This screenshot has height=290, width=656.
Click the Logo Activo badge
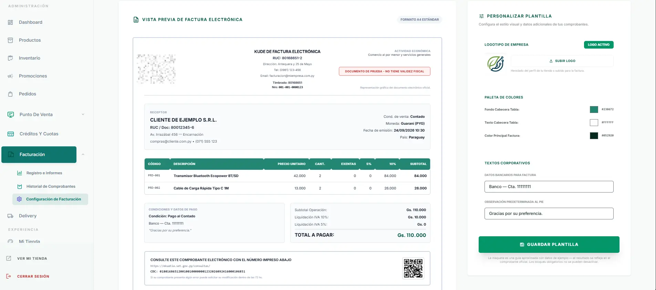pos(598,45)
